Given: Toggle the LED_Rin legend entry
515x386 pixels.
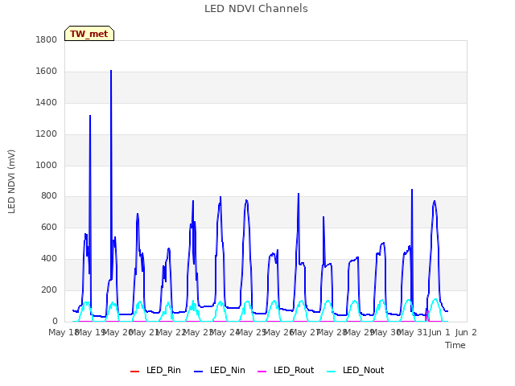Looking at the screenshot, I should pos(155,371).
